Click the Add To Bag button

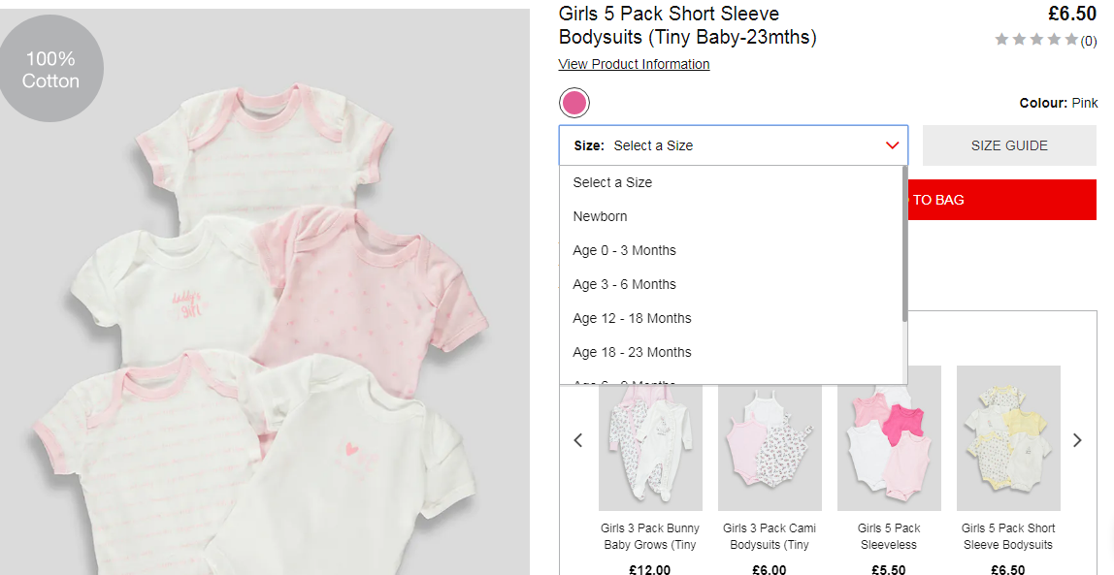coord(1002,200)
